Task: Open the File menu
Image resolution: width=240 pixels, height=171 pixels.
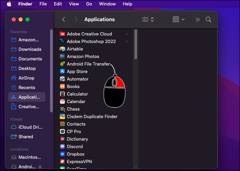Action: tap(43, 4)
